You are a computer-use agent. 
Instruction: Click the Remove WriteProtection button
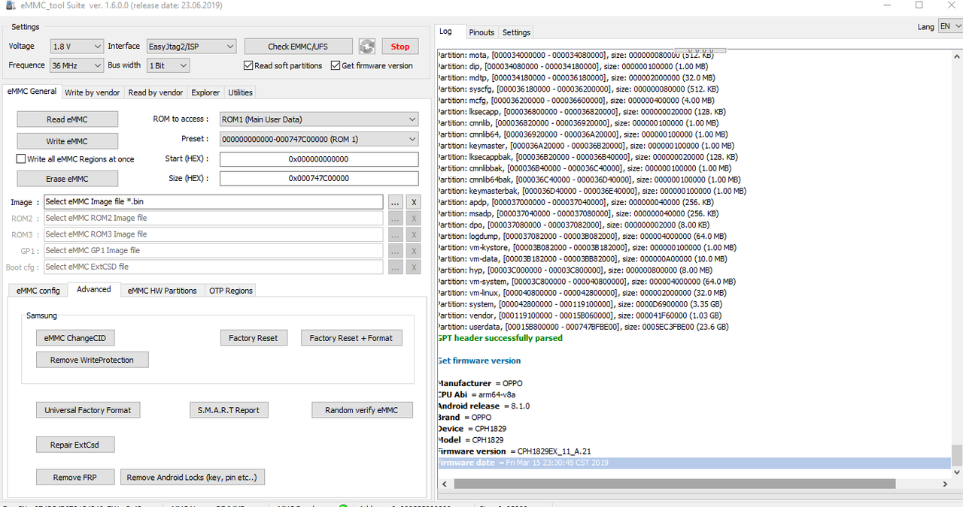click(x=92, y=360)
